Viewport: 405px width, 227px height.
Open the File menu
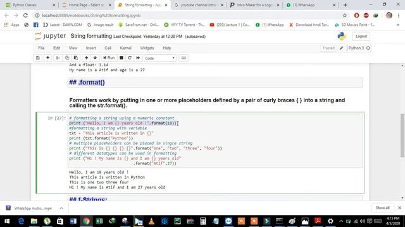pyautogui.click(x=41, y=48)
